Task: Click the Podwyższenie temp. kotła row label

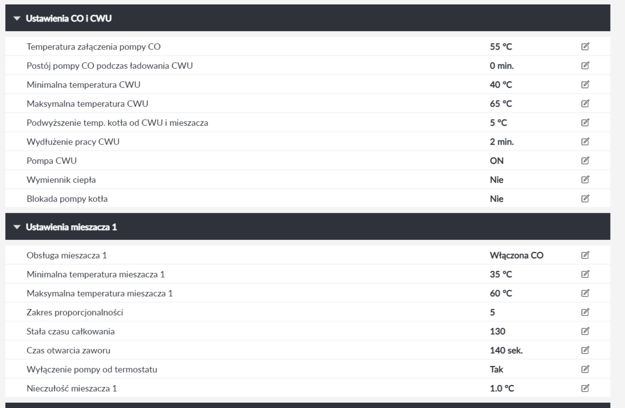Action: click(x=117, y=123)
